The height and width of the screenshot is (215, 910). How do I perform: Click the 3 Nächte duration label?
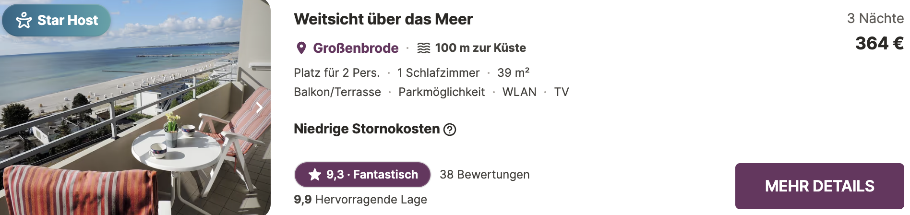875,18
